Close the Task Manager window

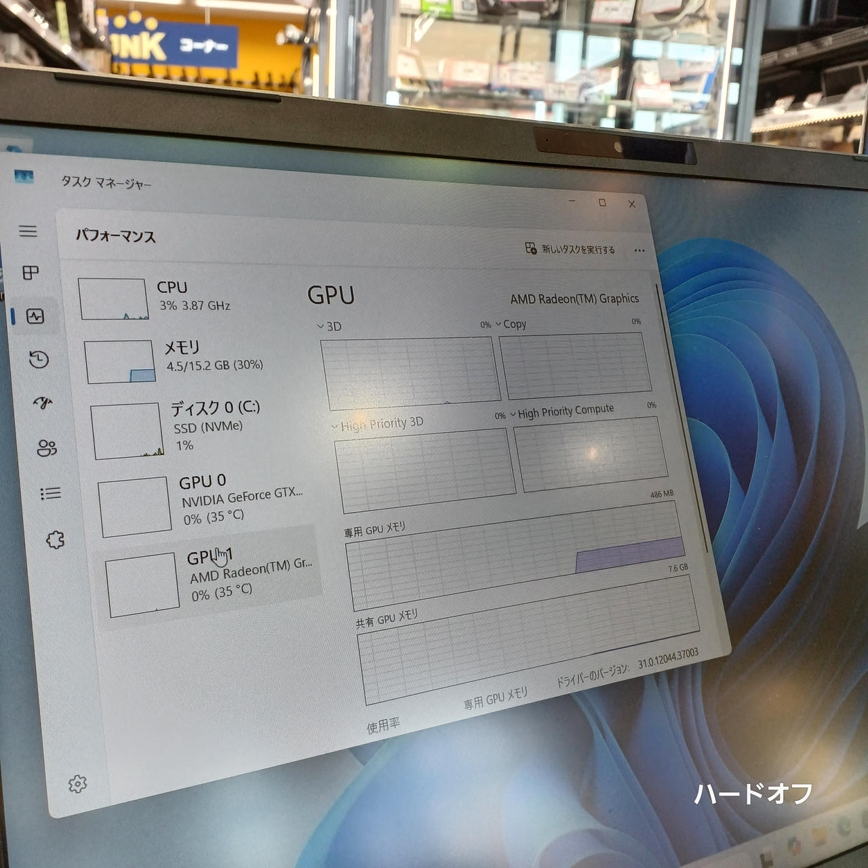[632, 203]
